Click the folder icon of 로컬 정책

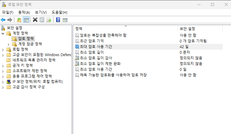point(9,49)
